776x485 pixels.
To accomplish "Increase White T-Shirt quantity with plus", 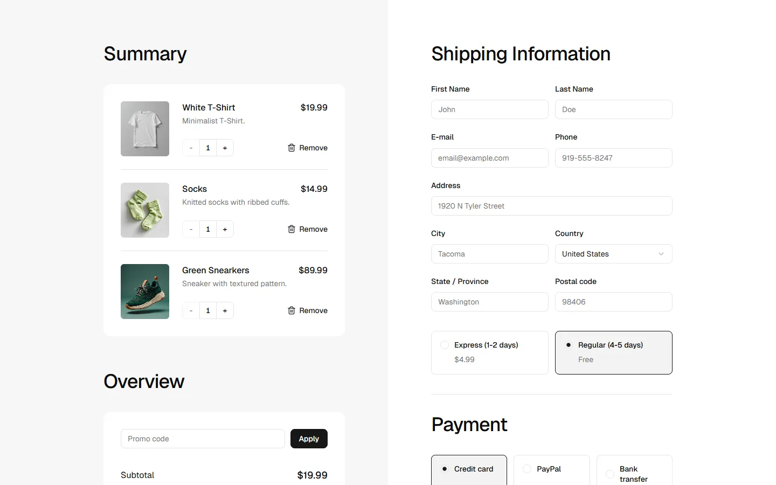I will point(225,148).
